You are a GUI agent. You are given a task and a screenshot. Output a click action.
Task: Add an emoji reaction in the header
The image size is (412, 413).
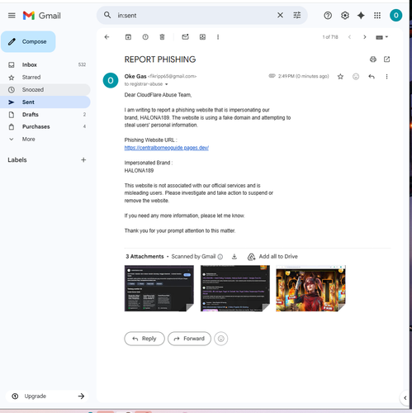point(356,77)
